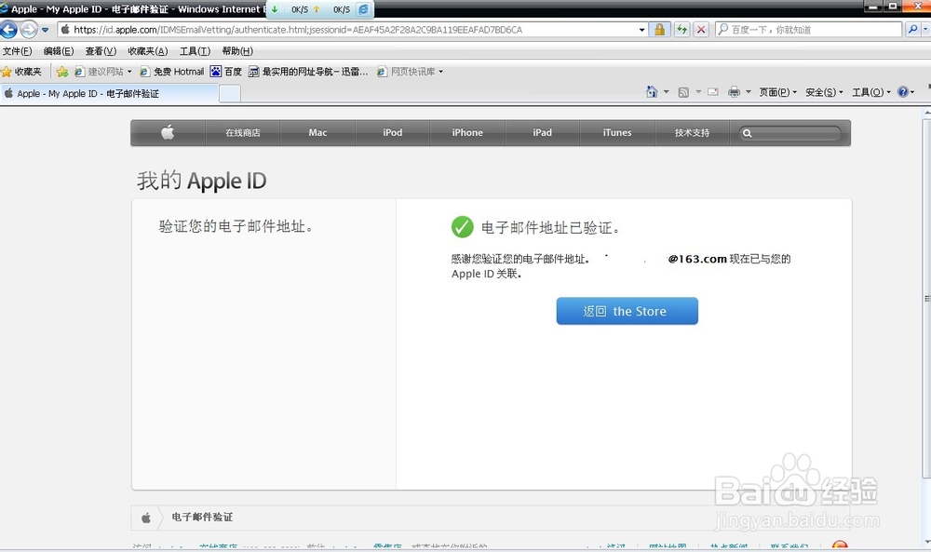931x552 pixels.
Task: Click the Baidu search input box
Action: 809,30
